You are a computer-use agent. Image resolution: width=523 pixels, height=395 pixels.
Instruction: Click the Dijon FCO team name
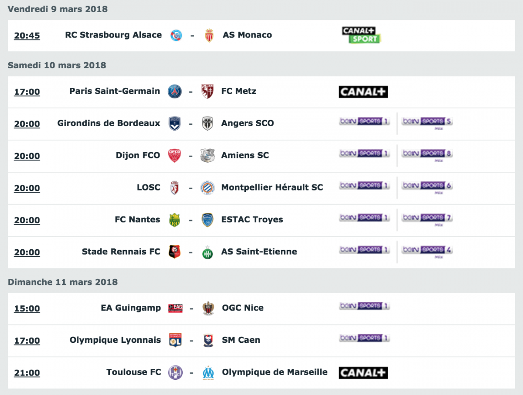tap(138, 155)
